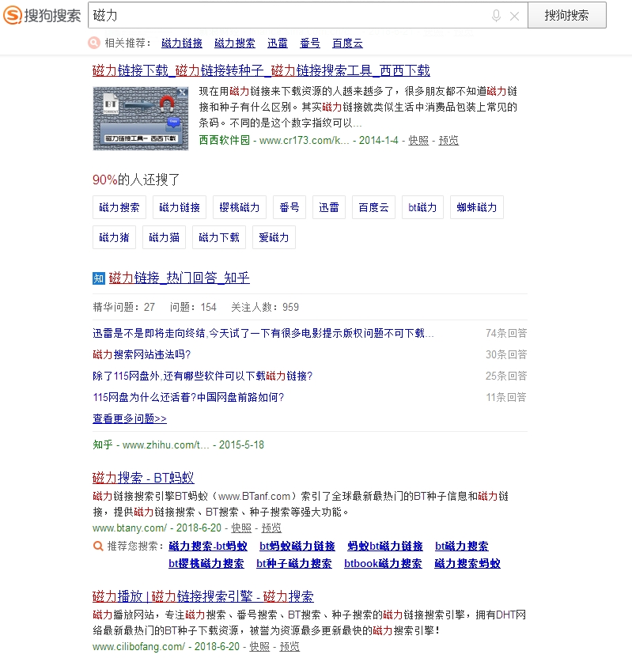Open suggested search bt樱桃磁力搜索
This screenshot has height=662, width=632.
click(206, 564)
